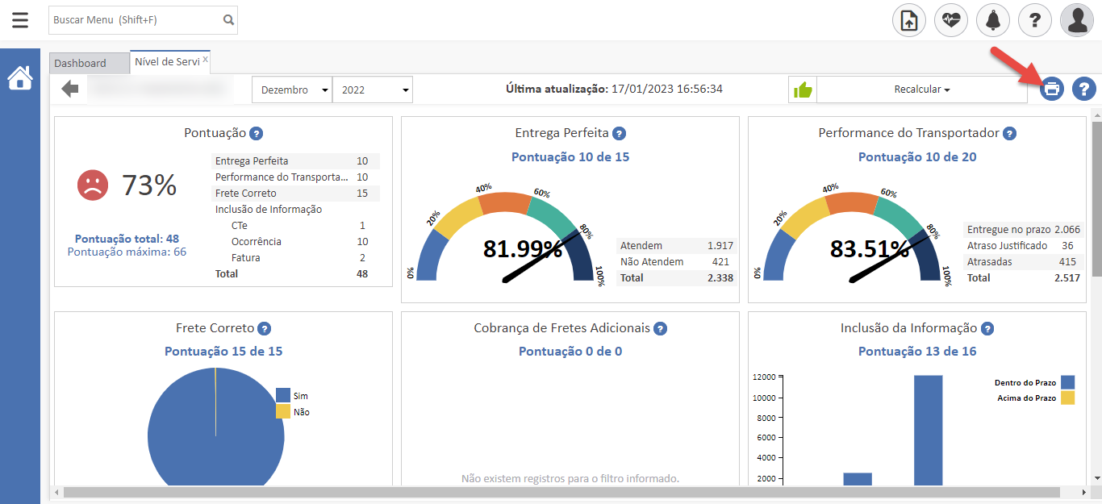
Task: Open the user profile avatar
Action: pos(1077,20)
